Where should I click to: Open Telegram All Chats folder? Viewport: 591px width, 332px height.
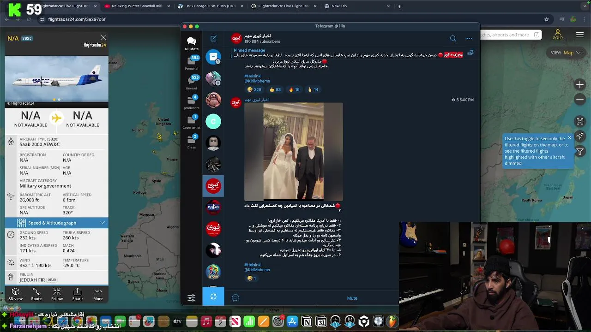(192, 43)
